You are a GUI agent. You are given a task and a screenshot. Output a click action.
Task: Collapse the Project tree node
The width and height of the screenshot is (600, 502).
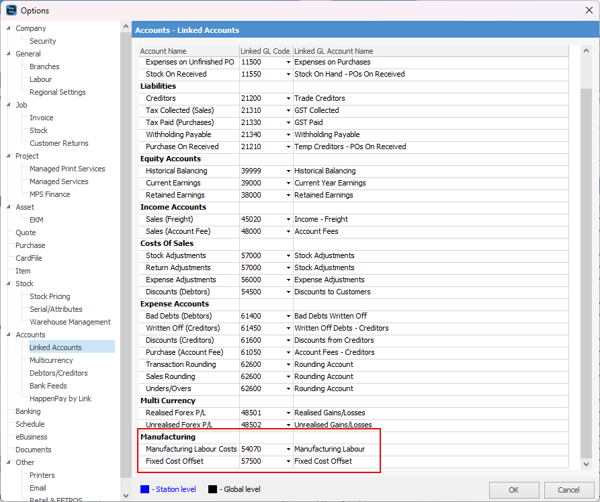tap(9, 156)
